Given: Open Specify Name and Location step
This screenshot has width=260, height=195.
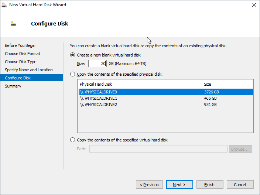Looking at the screenshot, I should click(x=29, y=70).
